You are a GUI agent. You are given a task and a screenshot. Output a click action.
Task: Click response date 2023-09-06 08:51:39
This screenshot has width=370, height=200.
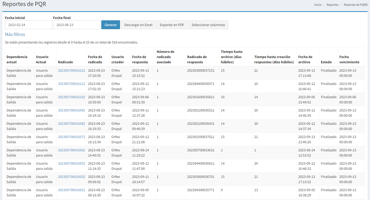[140, 99]
